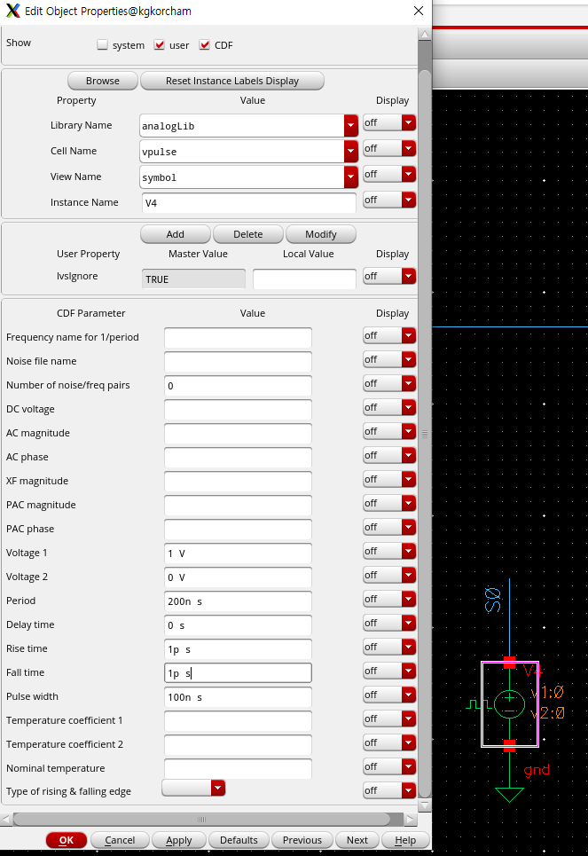Open Display dropdown for Fall time

(x=408, y=671)
